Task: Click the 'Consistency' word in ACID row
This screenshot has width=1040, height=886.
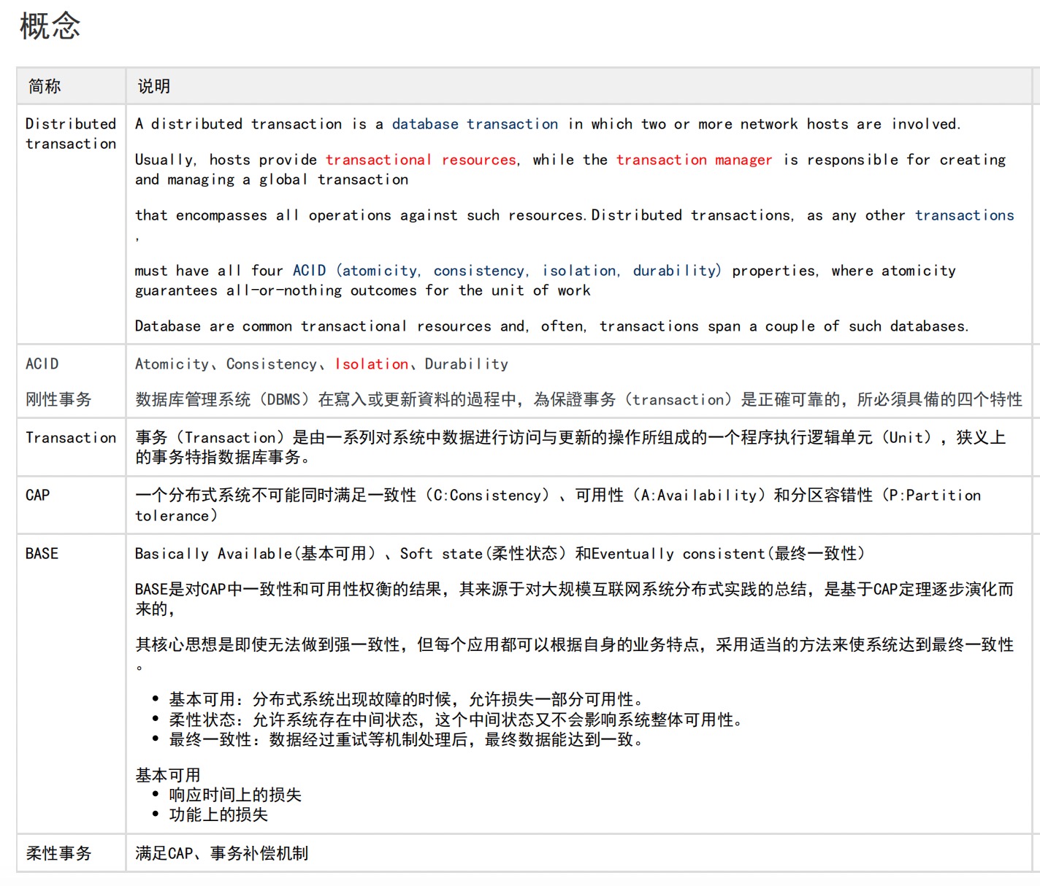Action: click(272, 364)
